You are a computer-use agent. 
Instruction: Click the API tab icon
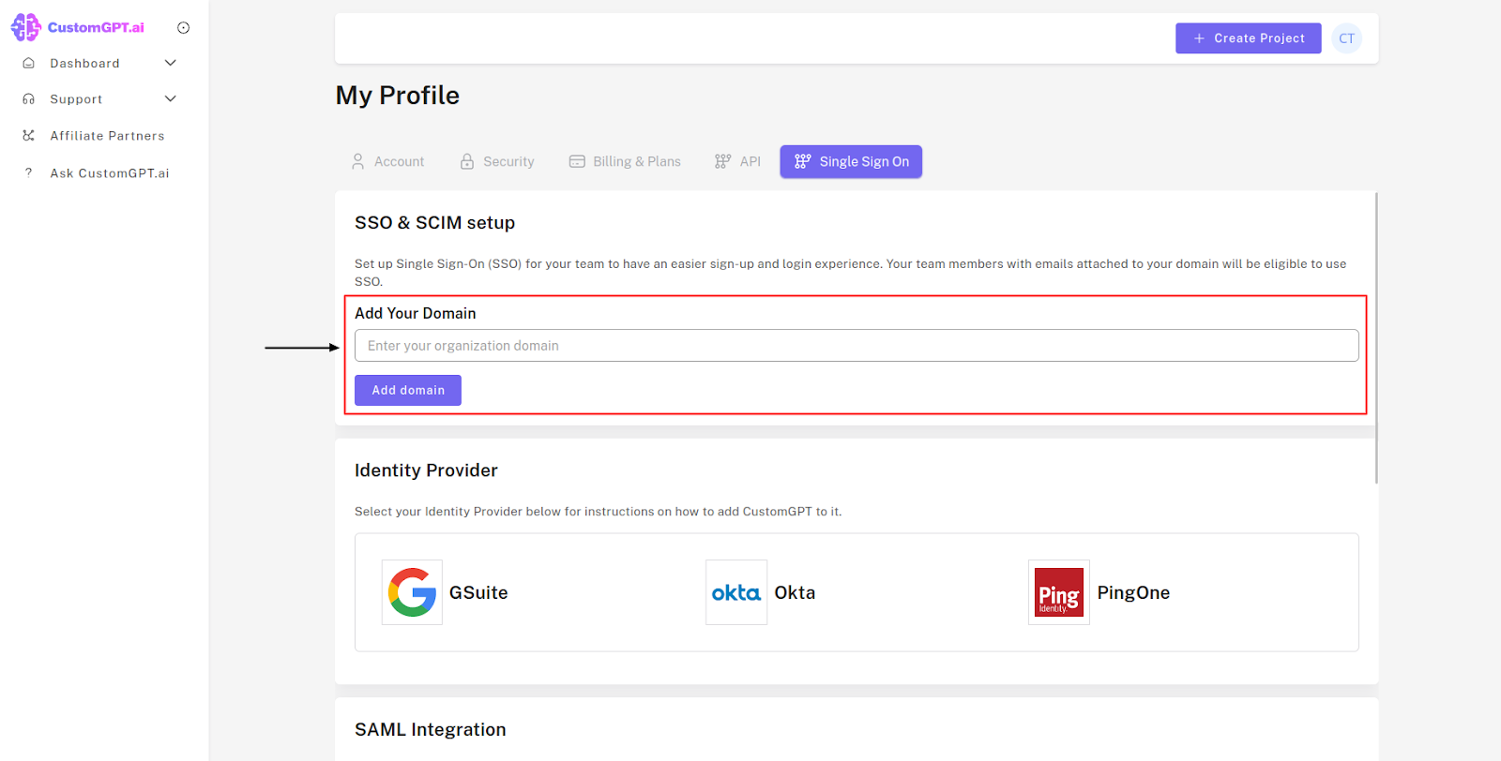pos(722,161)
